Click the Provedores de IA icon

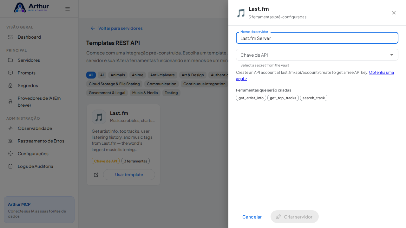point(10,102)
